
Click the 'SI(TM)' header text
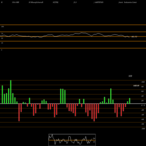point(55,2)
